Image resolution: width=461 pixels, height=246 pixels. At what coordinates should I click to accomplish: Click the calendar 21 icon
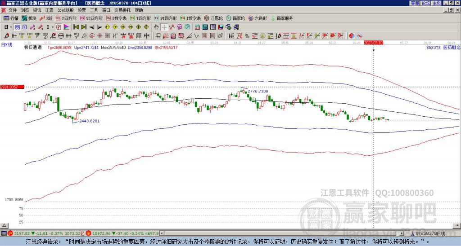(x=197, y=27)
